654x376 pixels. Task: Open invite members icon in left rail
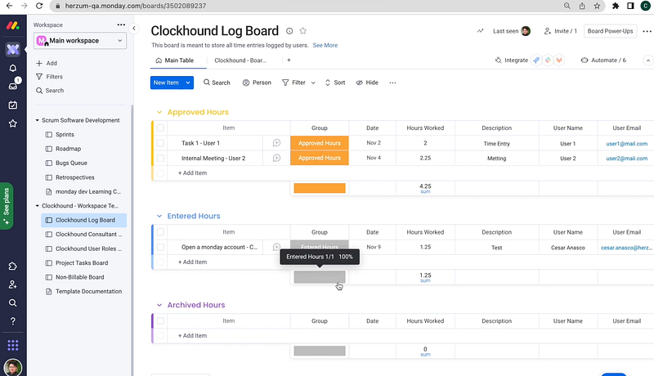pyautogui.click(x=13, y=284)
